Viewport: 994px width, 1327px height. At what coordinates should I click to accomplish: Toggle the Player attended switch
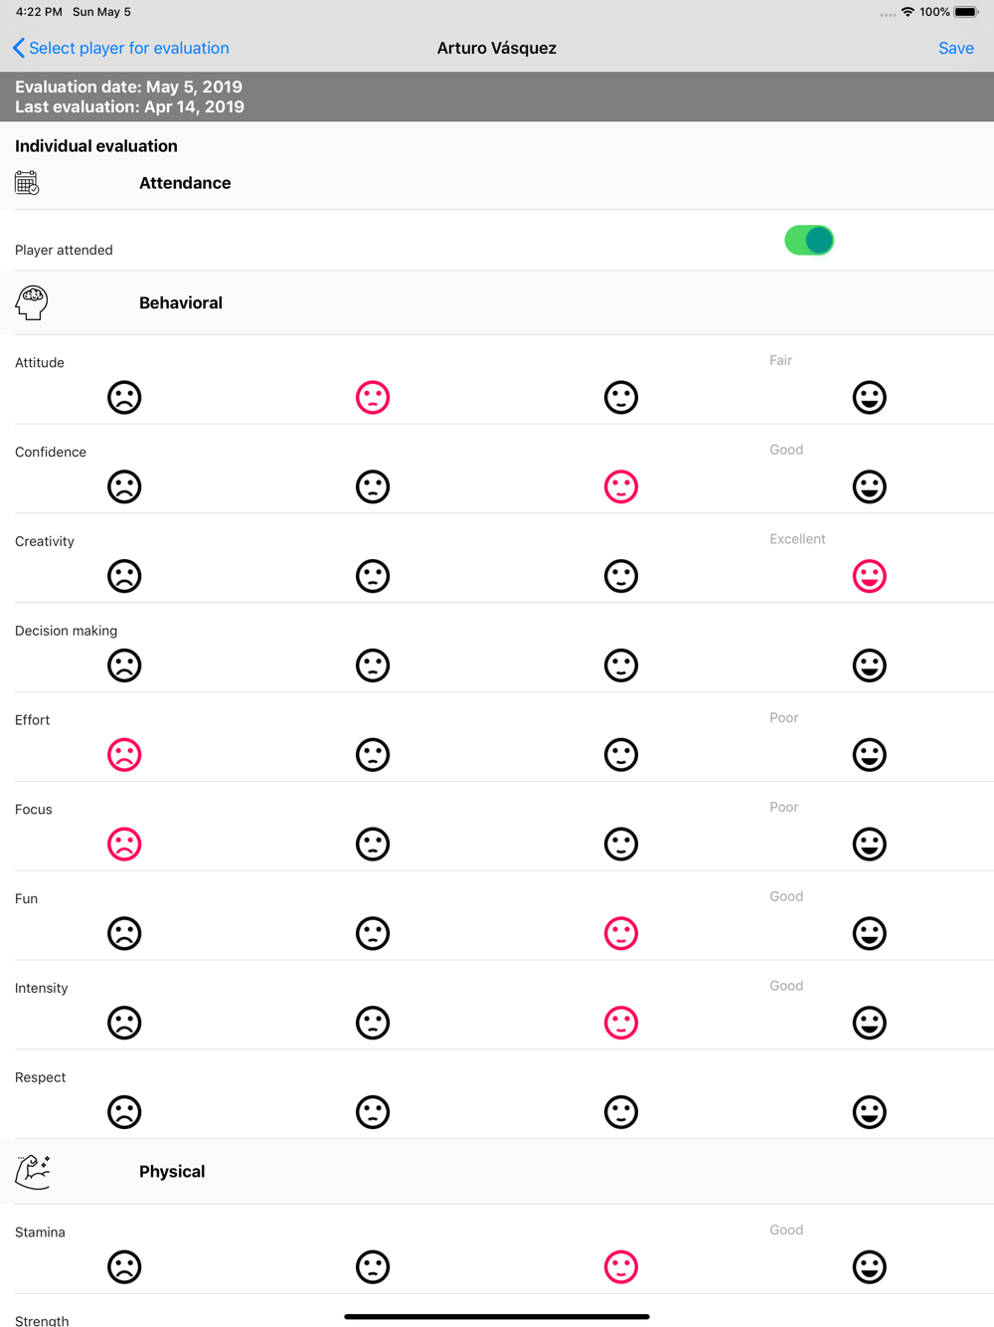pyautogui.click(x=808, y=241)
